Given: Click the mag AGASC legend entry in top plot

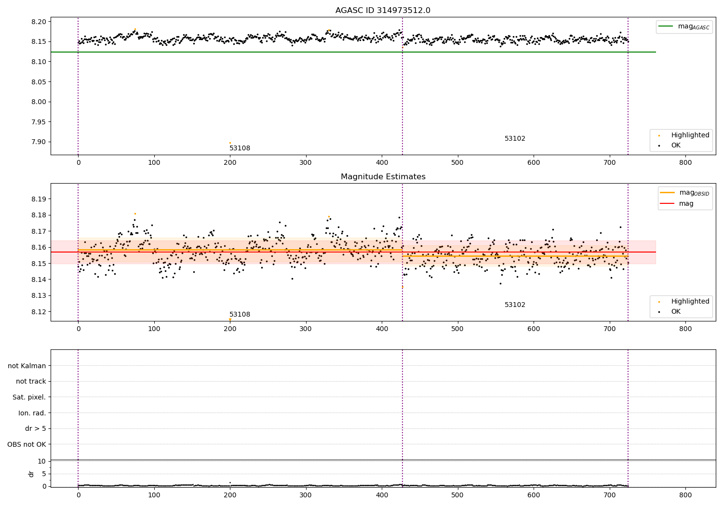Looking at the screenshot, I should (684, 27).
